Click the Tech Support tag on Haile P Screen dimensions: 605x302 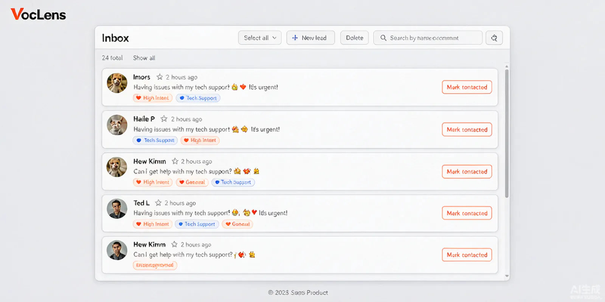pos(155,140)
